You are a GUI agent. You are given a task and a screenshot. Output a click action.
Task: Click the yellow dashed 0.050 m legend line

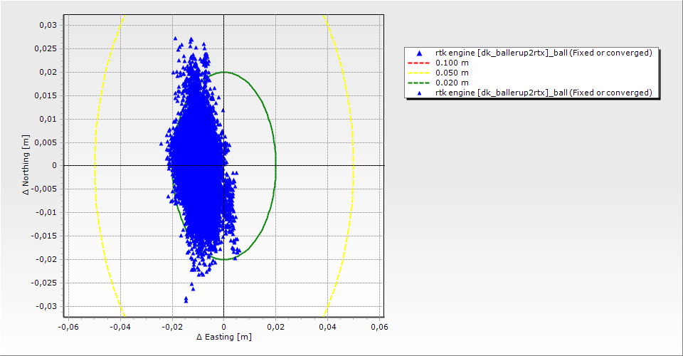pyautogui.click(x=418, y=73)
